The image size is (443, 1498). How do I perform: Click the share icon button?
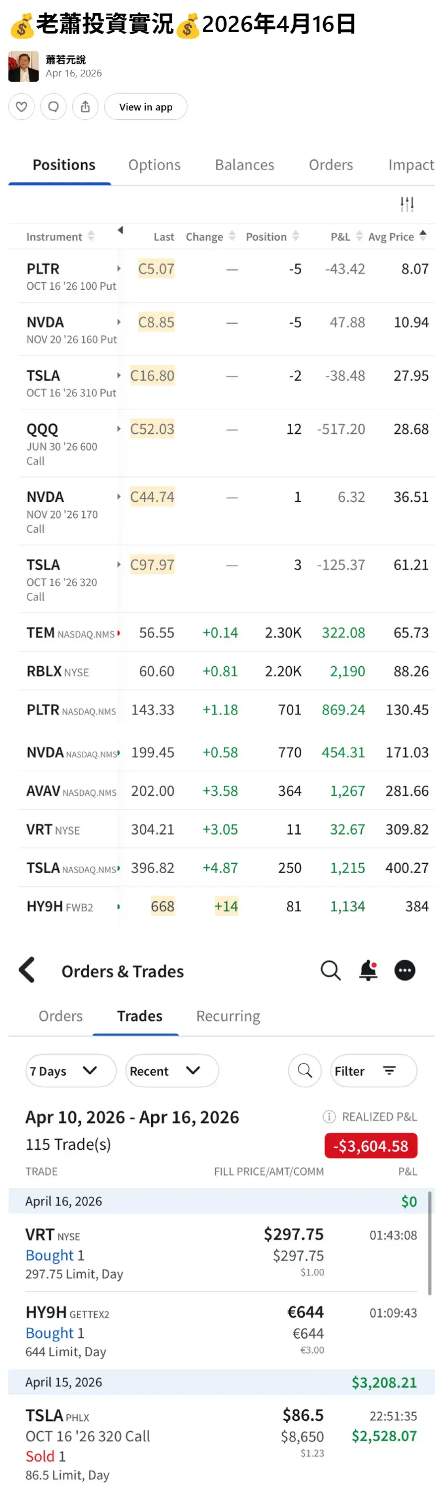tap(85, 107)
